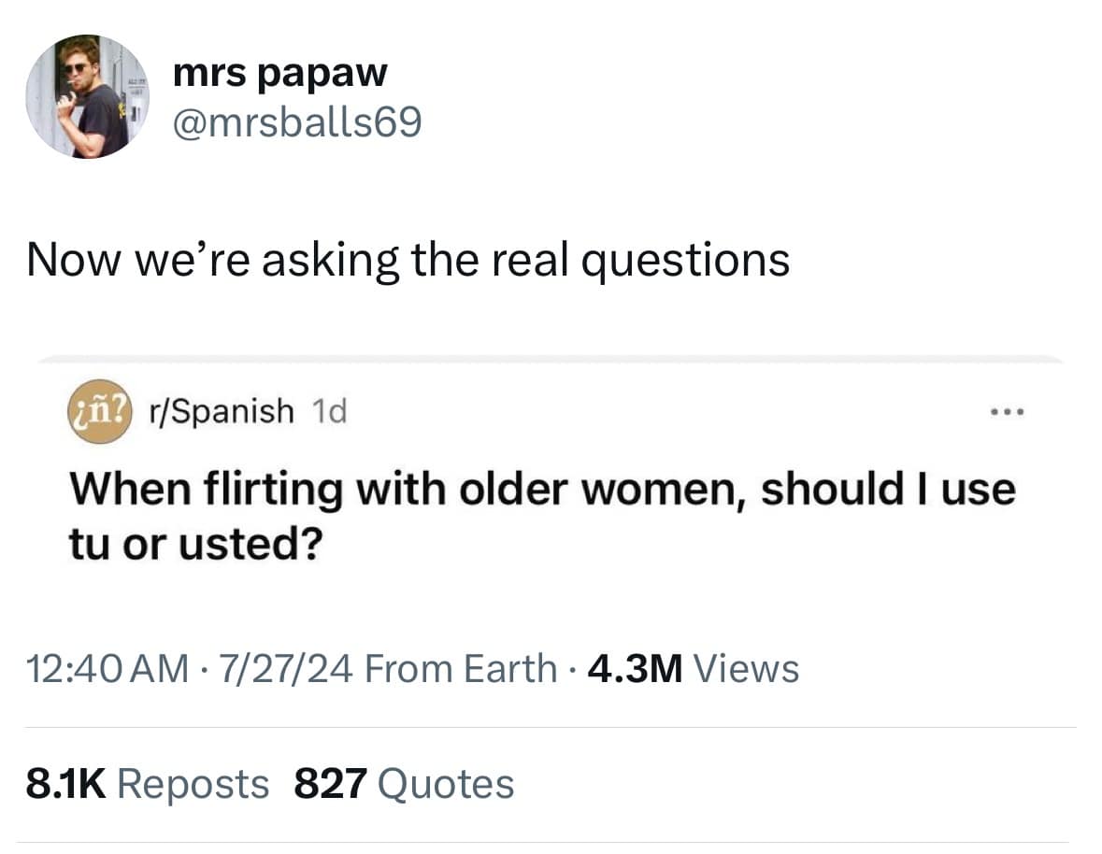This screenshot has height=854, width=1102.
Task: Click the "Quotes" label
Action: tap(445, 783)
